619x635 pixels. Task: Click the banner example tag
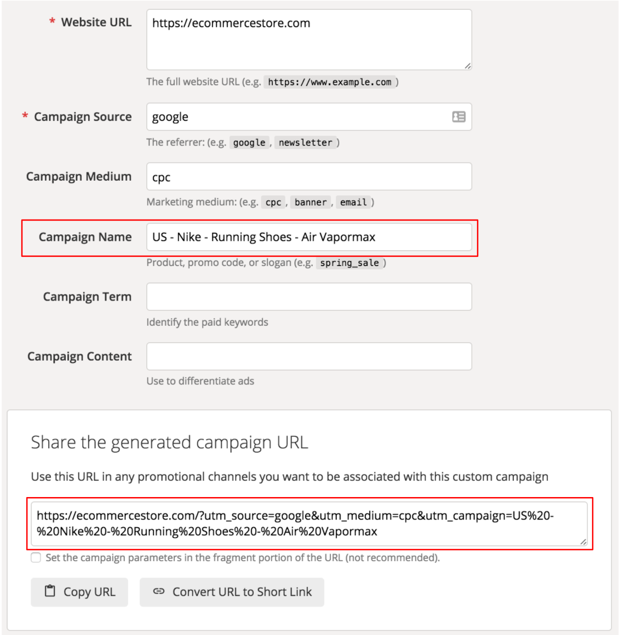pyautogui.click(x=311, y=201)
